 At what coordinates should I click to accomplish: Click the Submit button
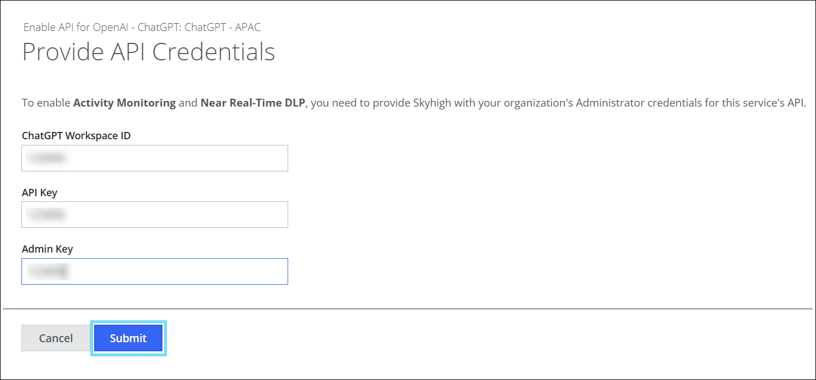click(128, 338)
